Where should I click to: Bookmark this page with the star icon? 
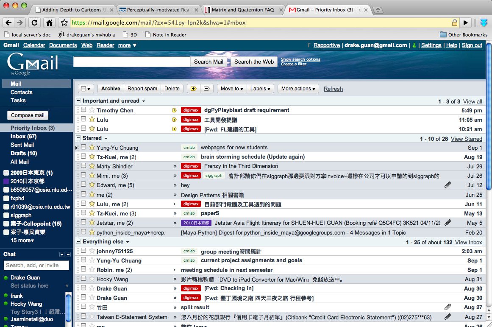click(64, 22)
